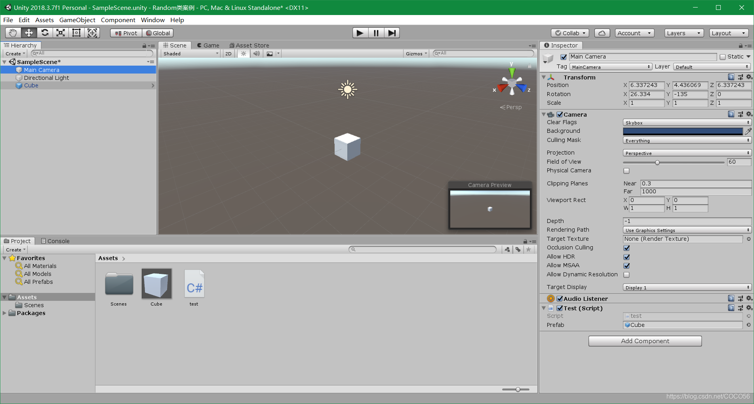This screenshot has height=404, width=754.
Task: Toggle Global handle rotation
Action: click(158, 33)
